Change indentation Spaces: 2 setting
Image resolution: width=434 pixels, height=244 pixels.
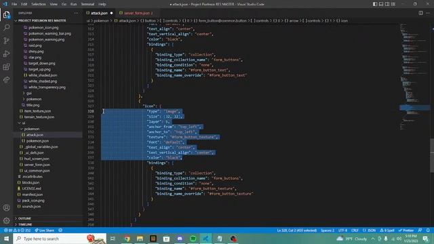[328, 230]
